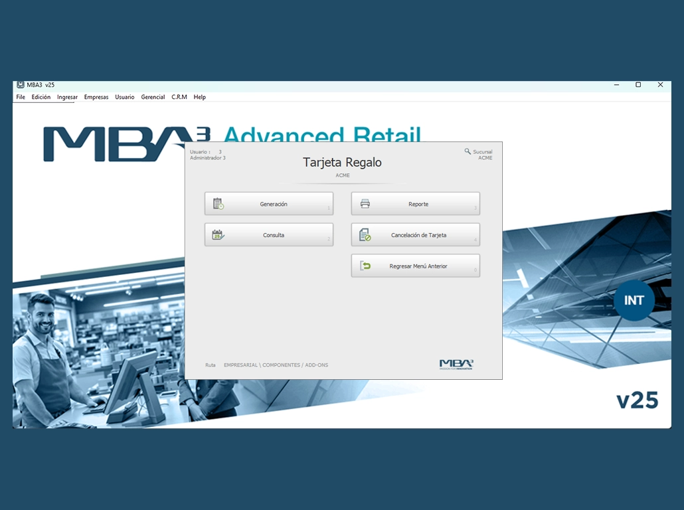
Task: Open the Help menu
Action: tap(200, 97)
